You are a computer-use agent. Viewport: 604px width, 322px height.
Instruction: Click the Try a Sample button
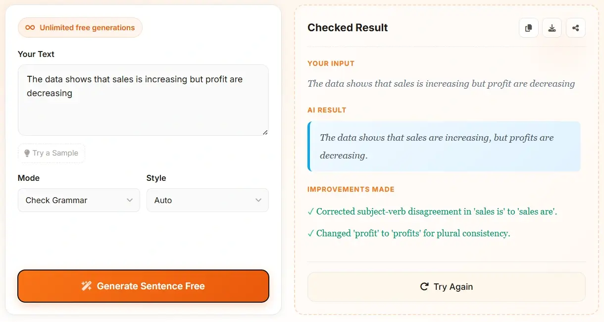pyautogui.click(x=51, y=153)
